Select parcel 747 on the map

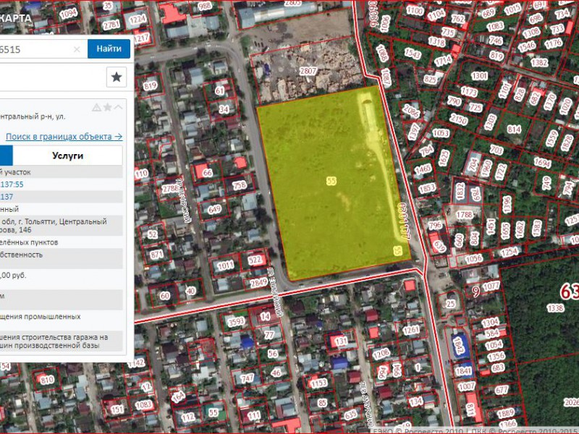[247, 378]
